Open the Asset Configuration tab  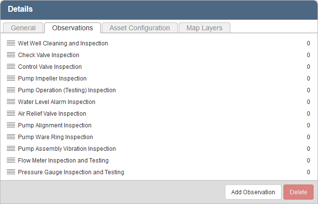pos(139,28)
